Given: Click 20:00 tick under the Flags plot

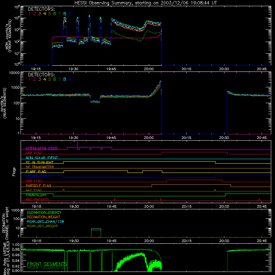Looking at the screenshot, I should click(x=149, y=207).
